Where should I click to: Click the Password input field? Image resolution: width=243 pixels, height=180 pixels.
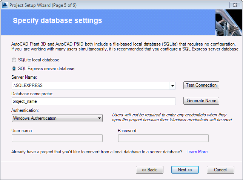click(163, 138)
